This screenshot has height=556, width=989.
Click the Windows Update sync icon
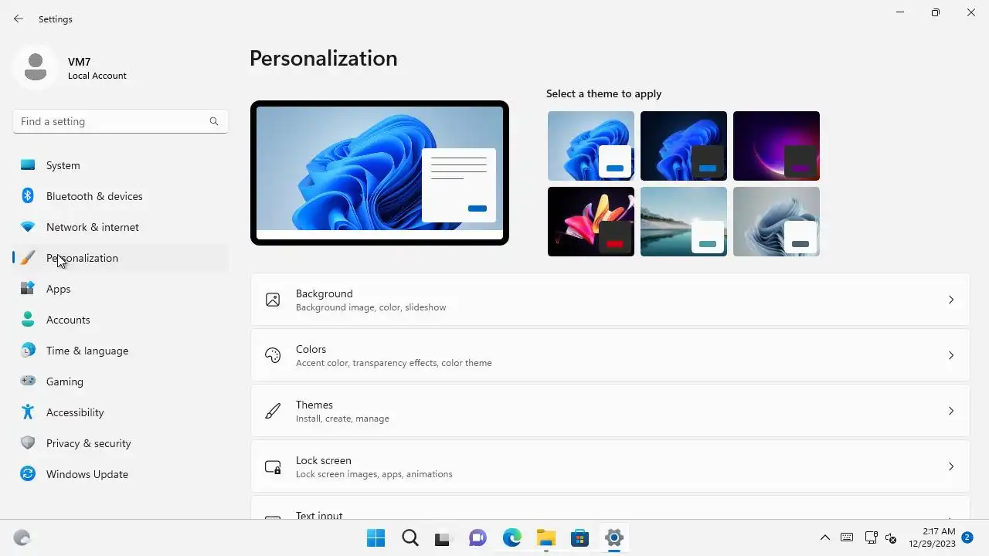[28, 474]
